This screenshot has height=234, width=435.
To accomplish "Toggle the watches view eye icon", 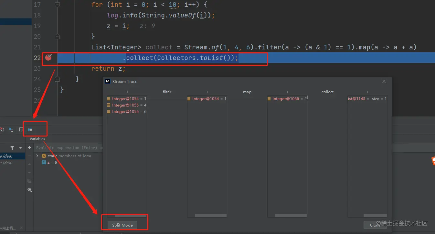I will pyautogui.click(x=30, y=190).
